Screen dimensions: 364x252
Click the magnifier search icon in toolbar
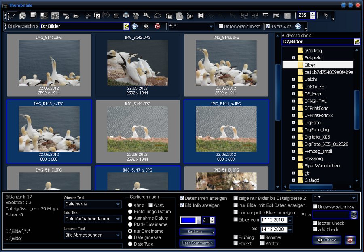tap(147, 16)
